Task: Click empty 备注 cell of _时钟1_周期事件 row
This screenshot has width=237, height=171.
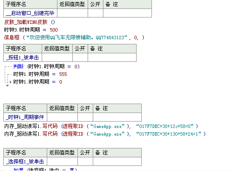Action: tap(117, 117)
